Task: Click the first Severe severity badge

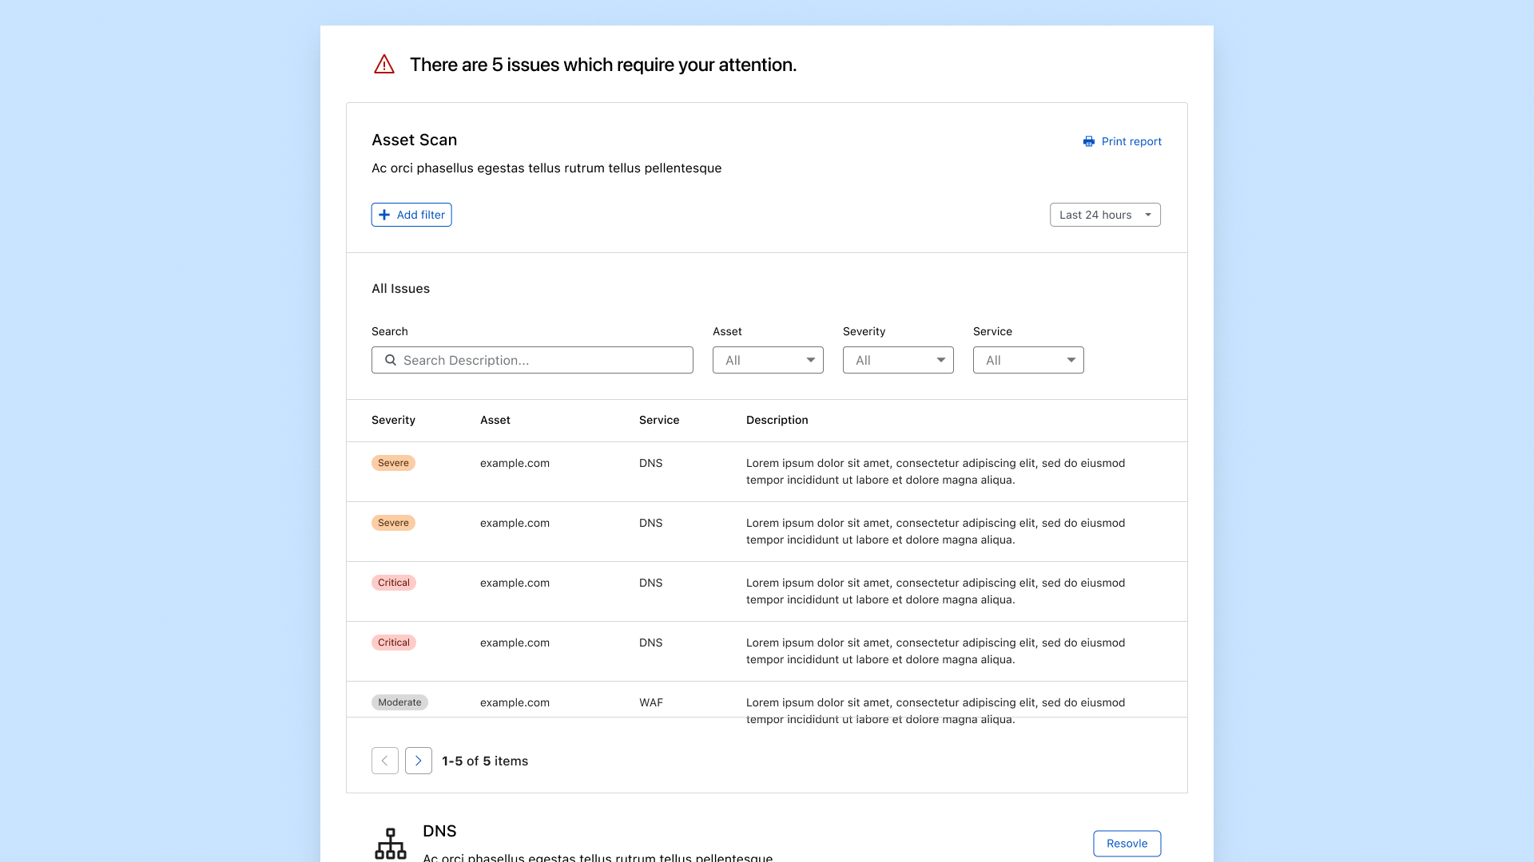Action: tap(393, 463)
